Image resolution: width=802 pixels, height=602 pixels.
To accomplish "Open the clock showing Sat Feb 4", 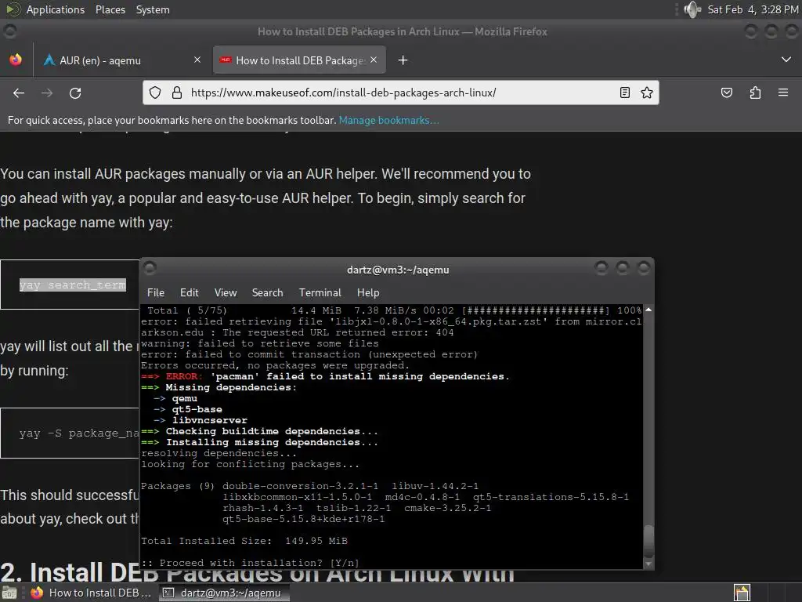I will (x=753, y=9).
